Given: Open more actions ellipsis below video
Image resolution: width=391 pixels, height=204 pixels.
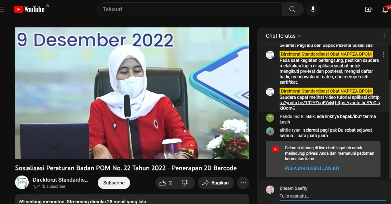Looking at the screenshot, I should 243,183.
